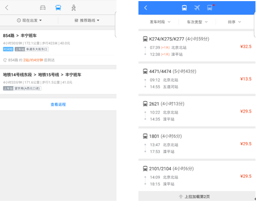This screenshot has height=202, width=256.
Task: Select the airplane flight tab icon
Action: [x=197, y=8]
